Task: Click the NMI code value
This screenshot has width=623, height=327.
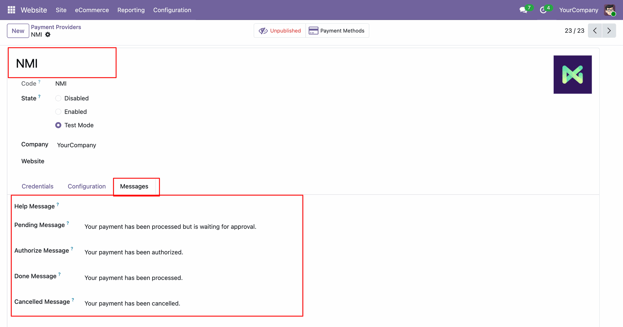Action: 61,84
